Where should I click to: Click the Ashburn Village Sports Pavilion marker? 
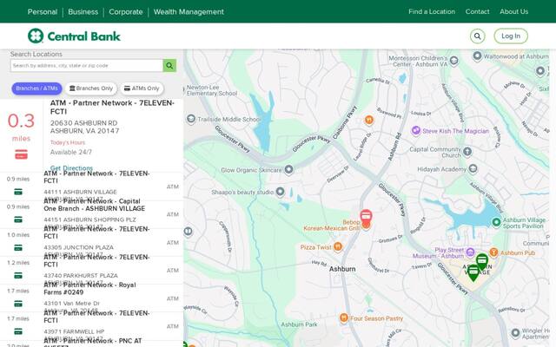click(496, 222)
